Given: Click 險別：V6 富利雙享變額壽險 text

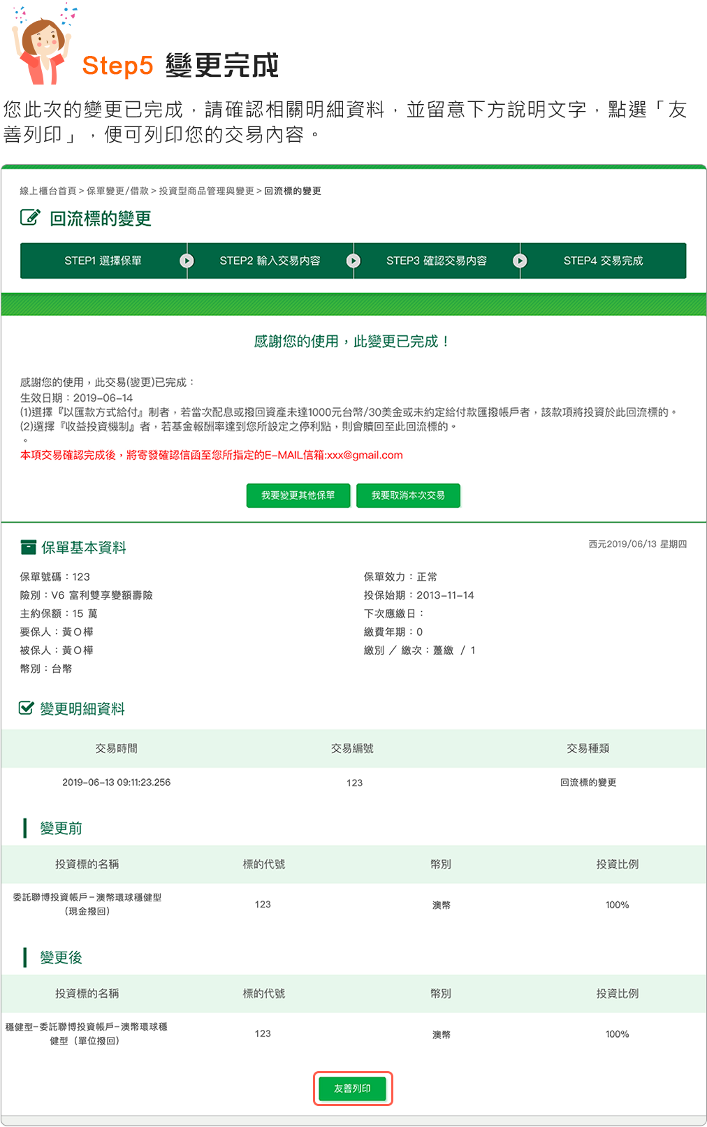Looking at the screenshot, I should (87, 595).
